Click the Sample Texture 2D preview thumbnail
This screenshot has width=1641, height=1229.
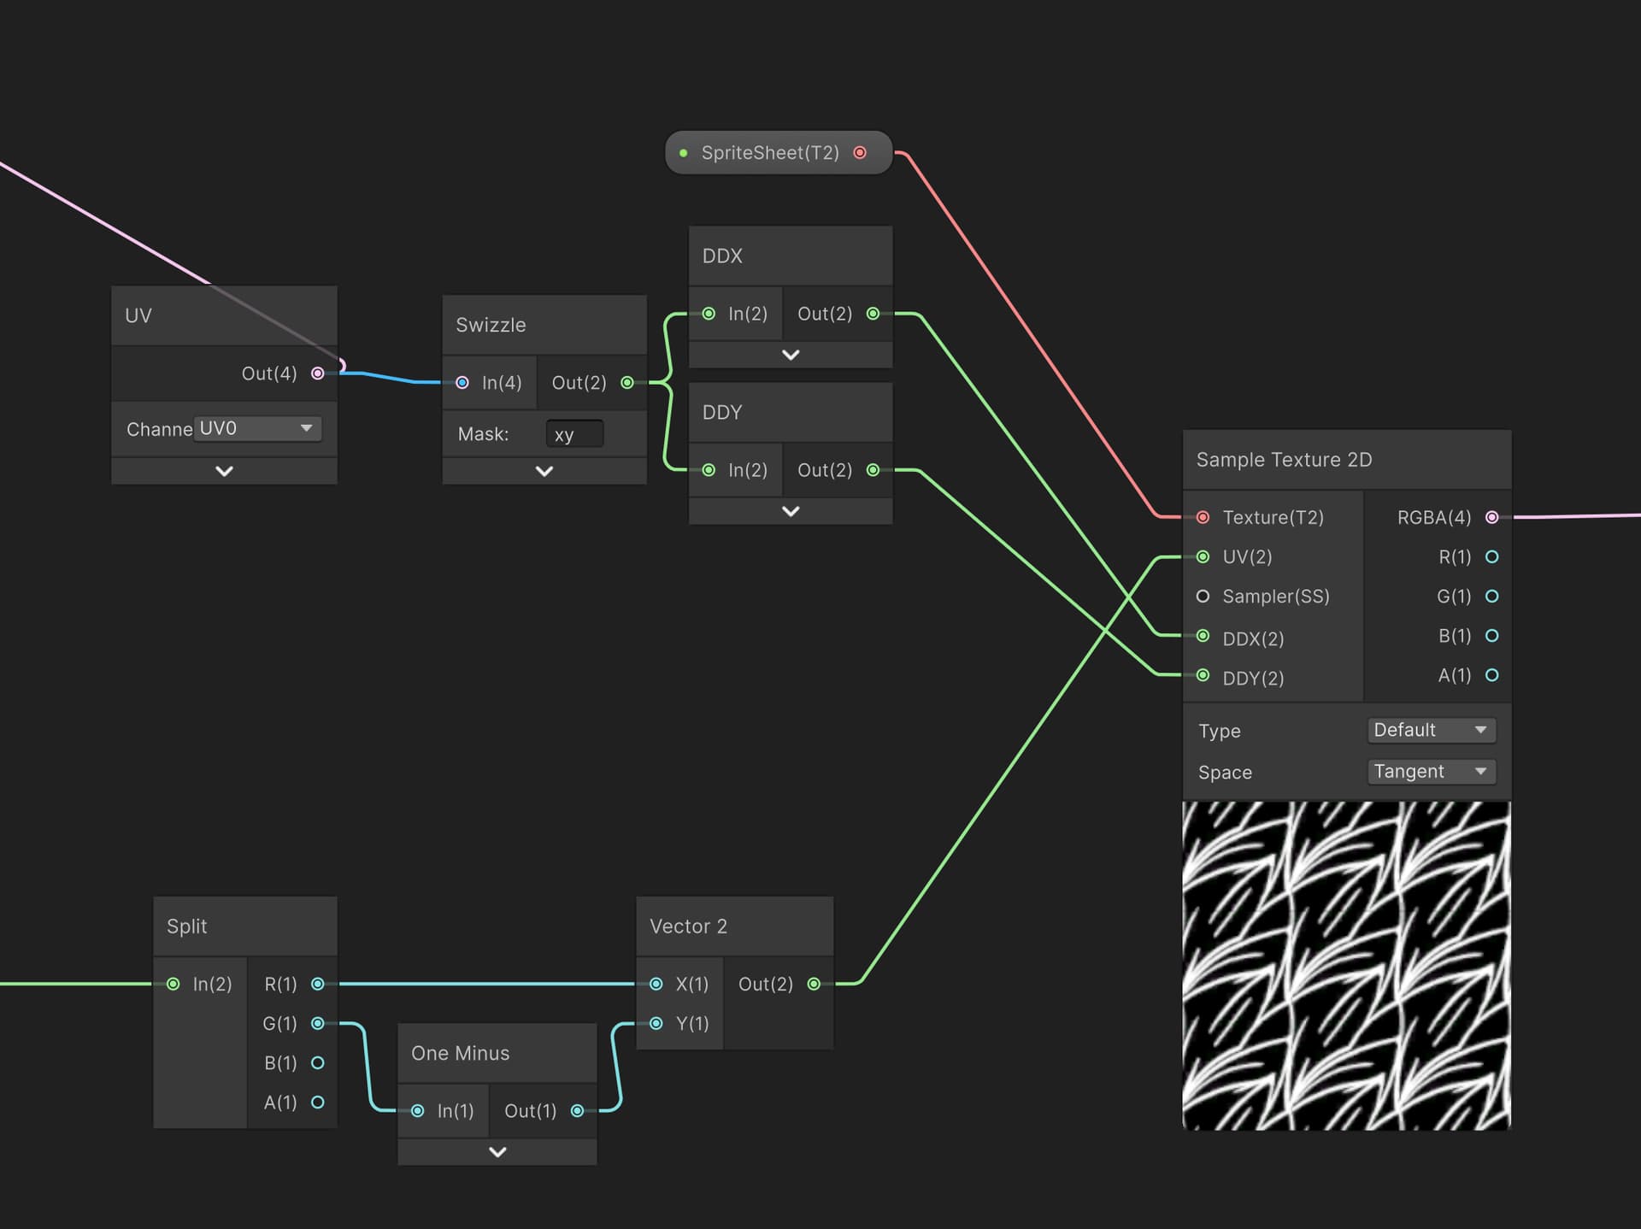1346,966
